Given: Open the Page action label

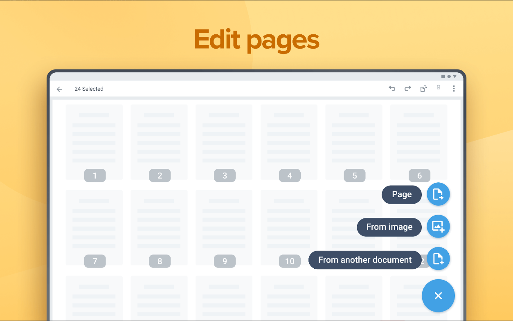Looking at the screenshot, I should pos(401,194).
